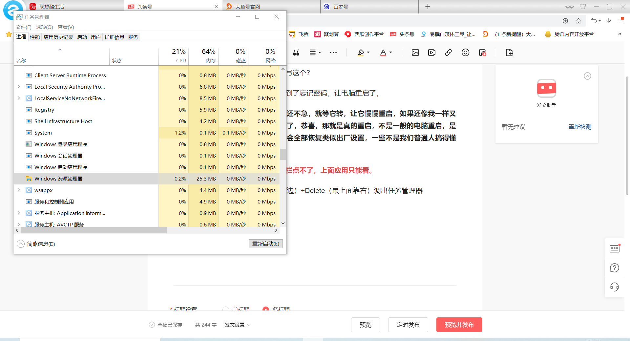Click the import document icon
The width and height of the screenshot is (630, 341).
point(509,53)
